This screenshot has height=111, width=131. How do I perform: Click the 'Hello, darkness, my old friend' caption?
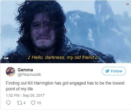point(63,57)
